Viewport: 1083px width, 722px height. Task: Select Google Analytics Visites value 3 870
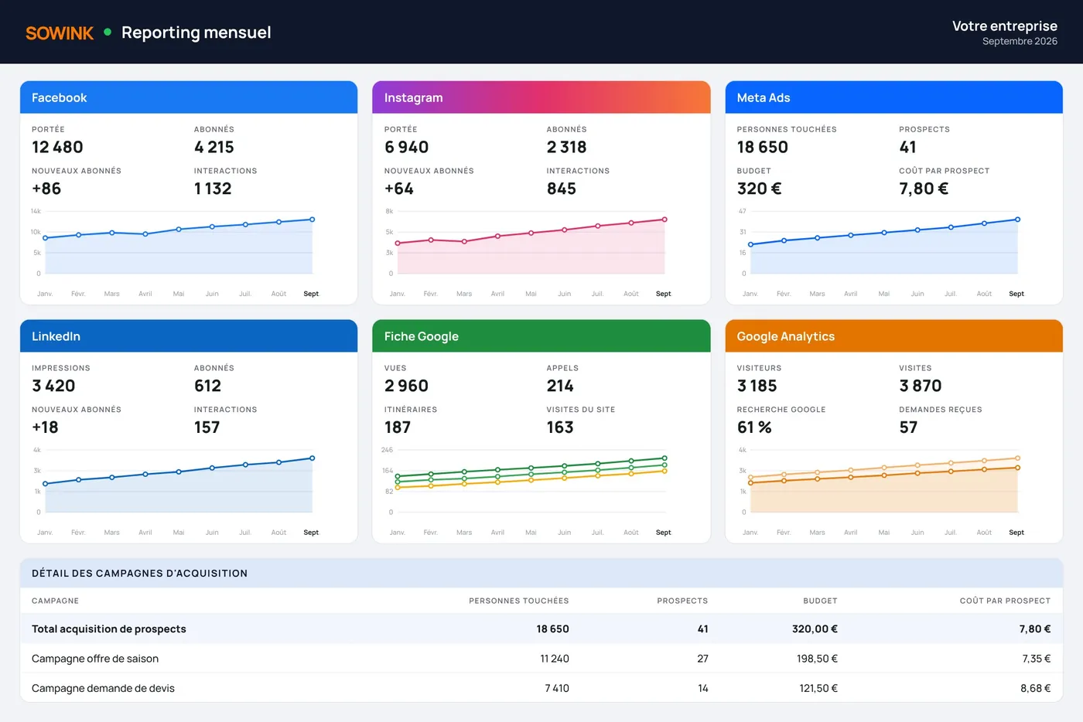point(921,386)
